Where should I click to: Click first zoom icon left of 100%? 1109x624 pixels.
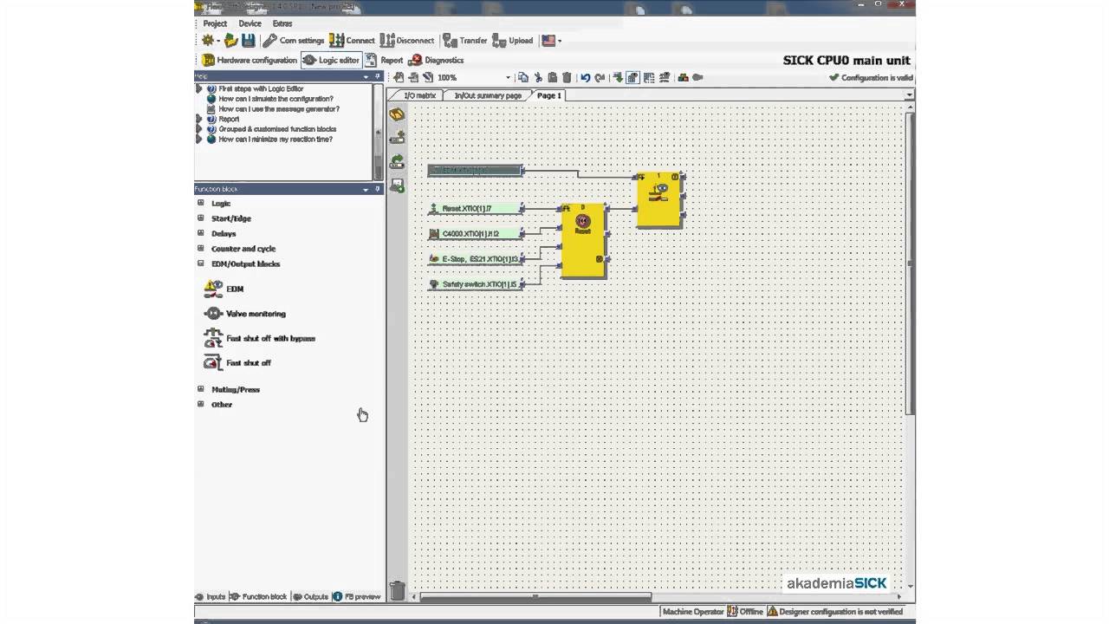click(399, 77)
